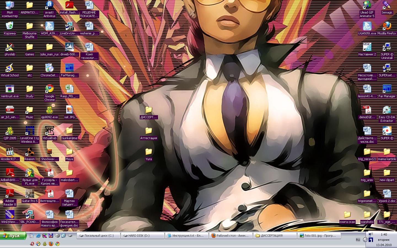Launch Firefox from quick launch bar
This screenshot has width=397, height=248.
click(x=51, y=244)
